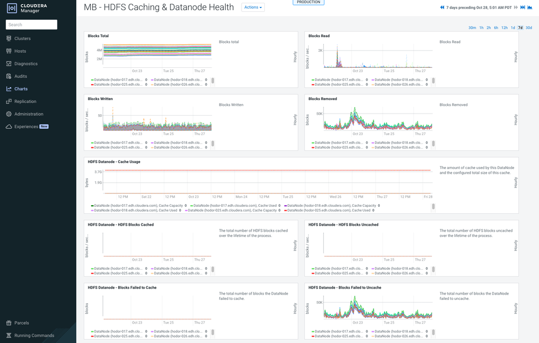539x343 pixels.
Task: Click the Blocks Read legend scrollbar
Action: [x=433, y=81]
